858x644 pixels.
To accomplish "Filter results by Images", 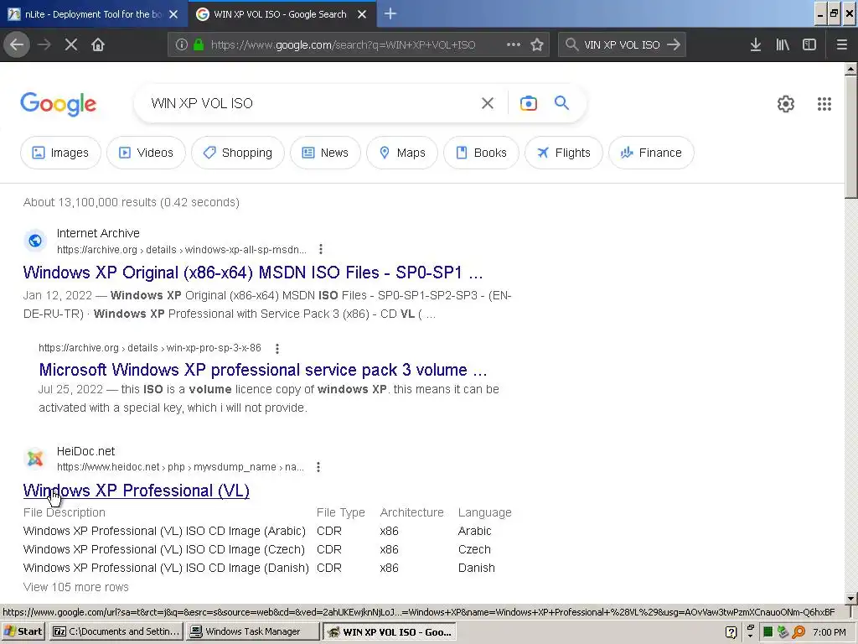I will [x=60, y=153].
